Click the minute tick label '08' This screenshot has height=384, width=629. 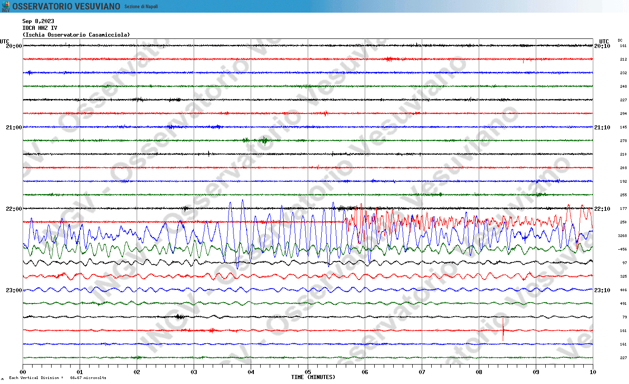(479, 372)
